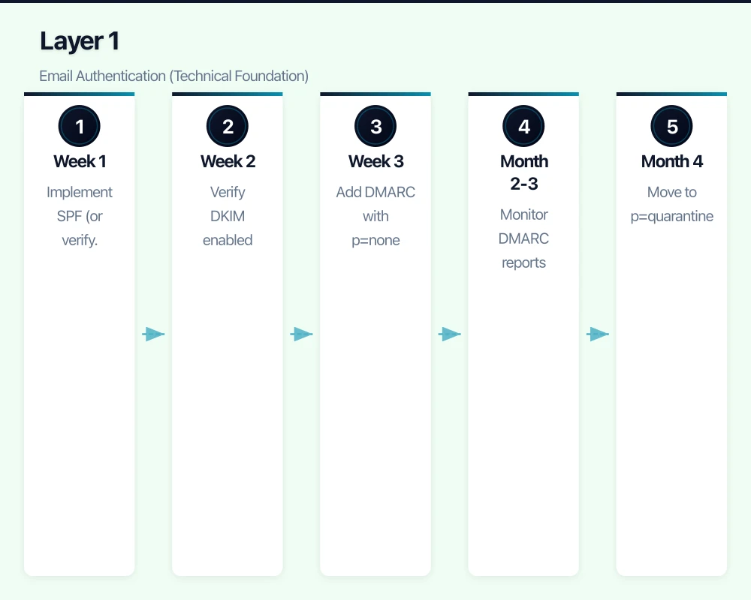Click the number 3 step badge
751x600 pixels.
pyautogui.click(x=375, y=127)
